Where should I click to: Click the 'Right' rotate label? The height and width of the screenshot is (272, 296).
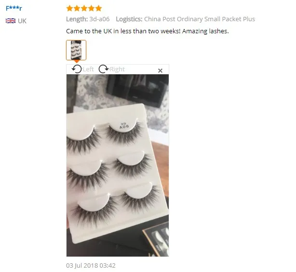tap(117, 69)
